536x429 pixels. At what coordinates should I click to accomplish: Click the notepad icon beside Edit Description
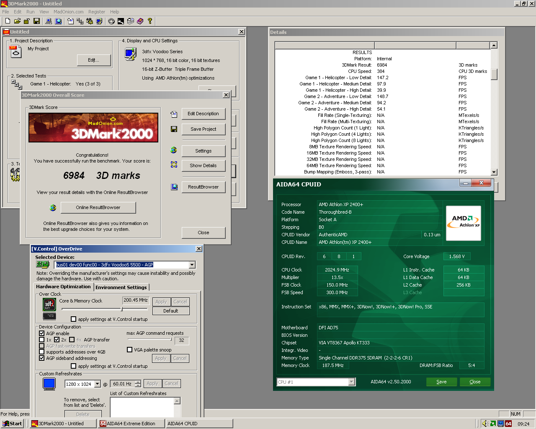174,114
